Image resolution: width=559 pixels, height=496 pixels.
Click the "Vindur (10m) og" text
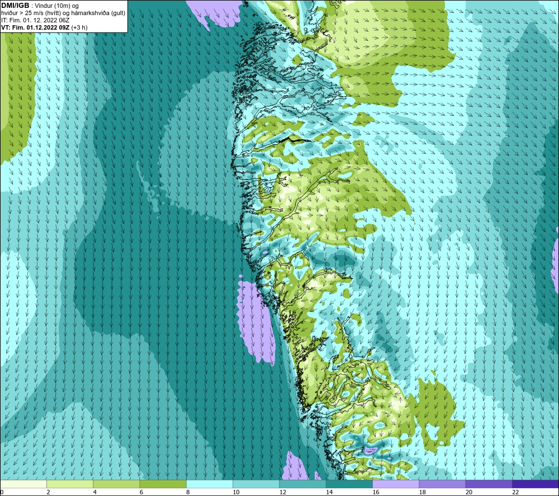58,6
